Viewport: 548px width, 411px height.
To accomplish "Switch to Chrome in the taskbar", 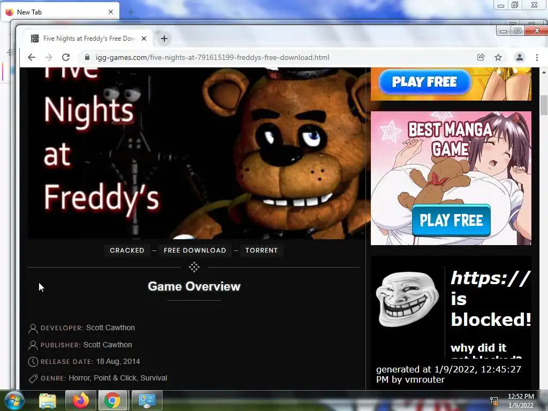I will 112,400.
